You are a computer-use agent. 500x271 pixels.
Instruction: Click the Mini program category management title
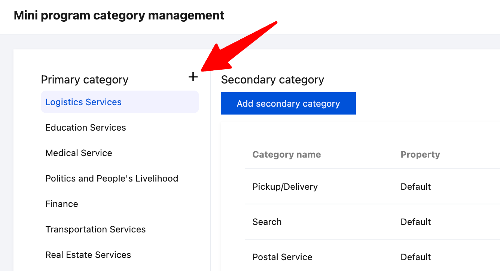coord(119,16)
